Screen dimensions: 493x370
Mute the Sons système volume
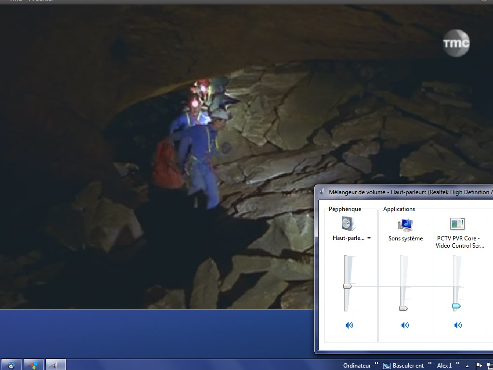pos(405,325)
